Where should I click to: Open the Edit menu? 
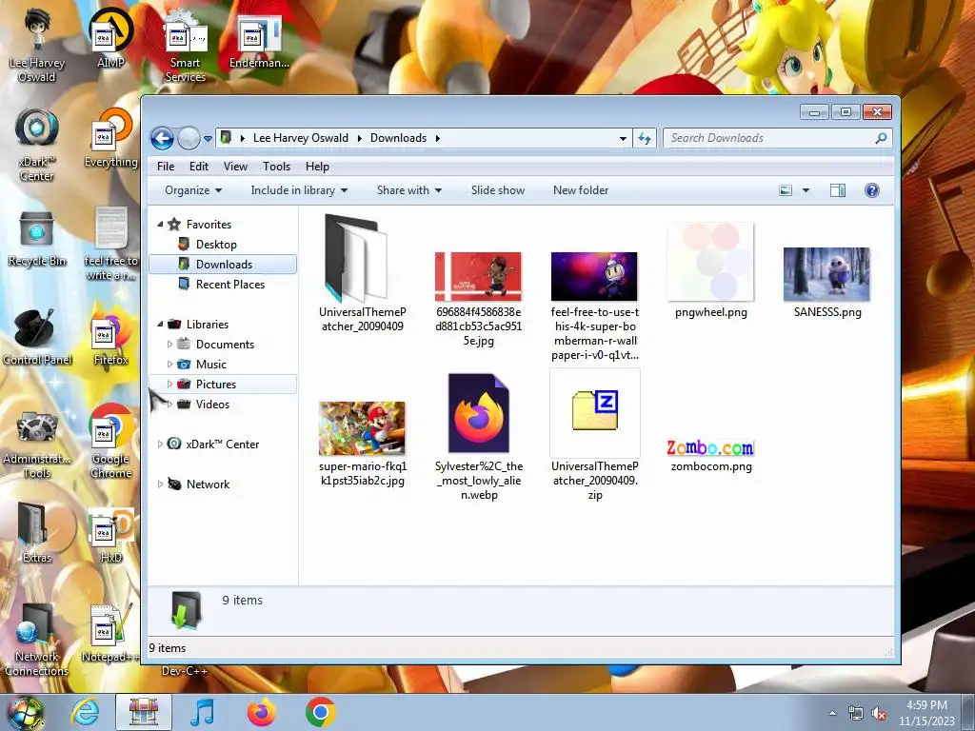[x=199, y=167]
